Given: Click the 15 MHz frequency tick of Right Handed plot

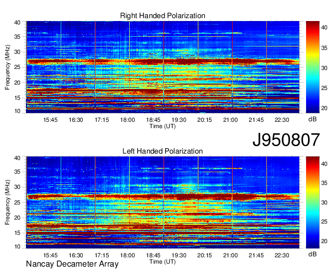Looking at the screenshot, I should (17, 98).
